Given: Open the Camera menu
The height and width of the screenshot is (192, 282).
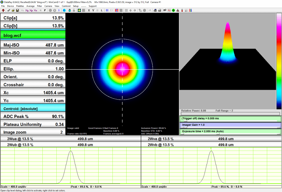Looking at the screenshot, I should 48,6.
